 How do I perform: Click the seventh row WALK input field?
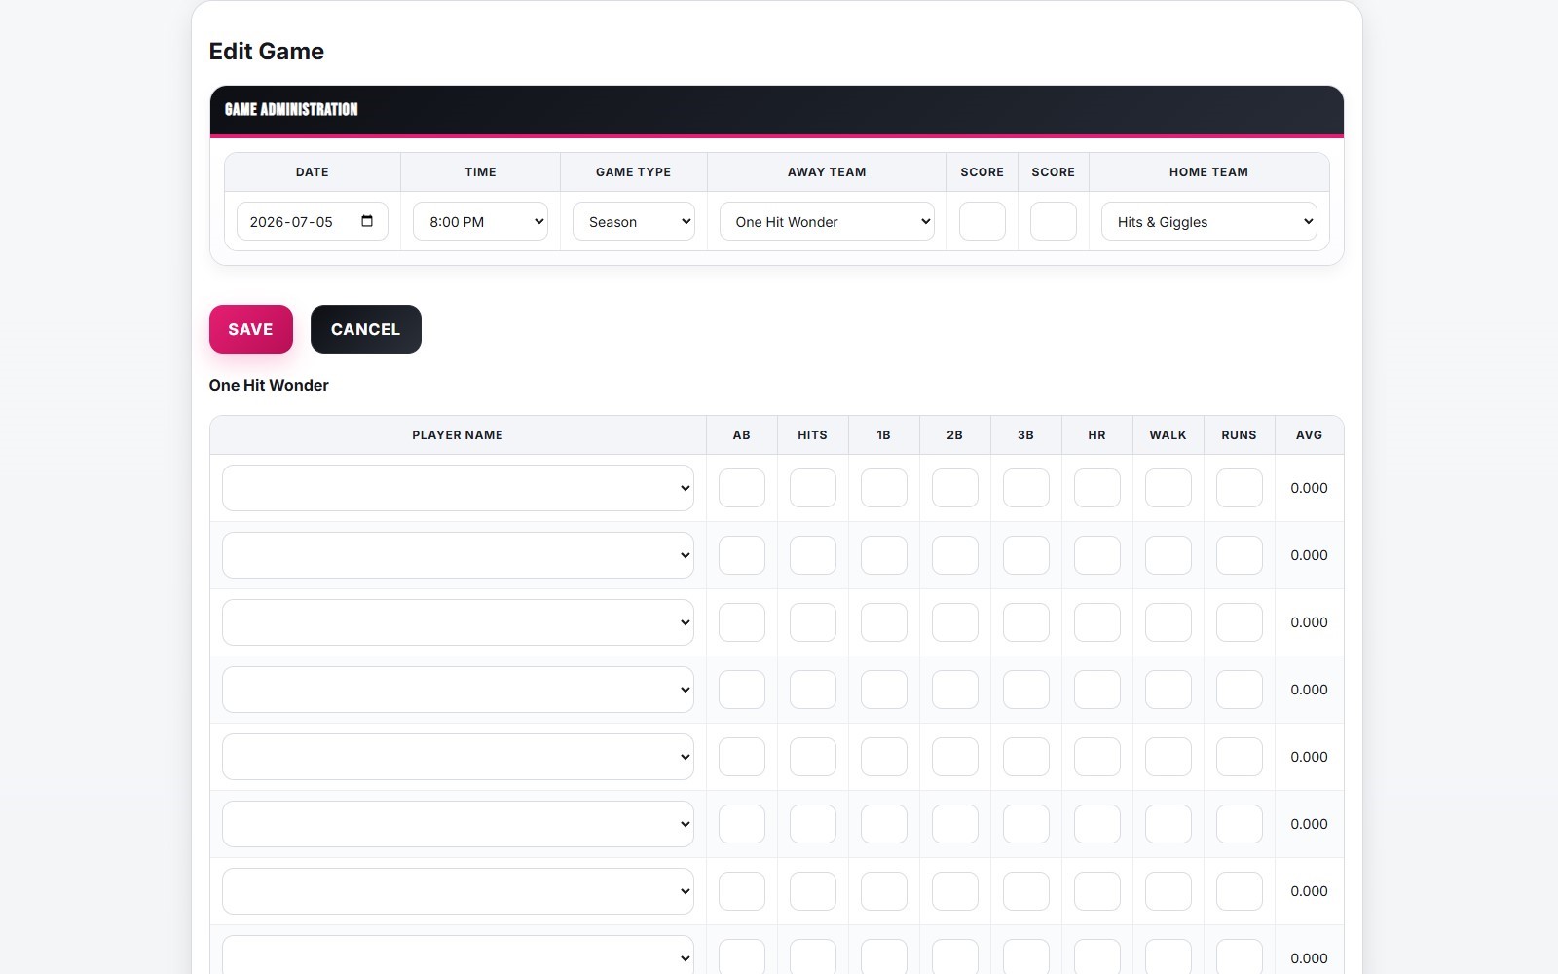point(1168,891)
